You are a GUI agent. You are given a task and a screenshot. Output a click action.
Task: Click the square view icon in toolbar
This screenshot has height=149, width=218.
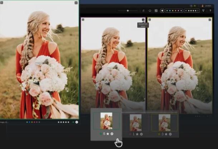tap(156, 11)
